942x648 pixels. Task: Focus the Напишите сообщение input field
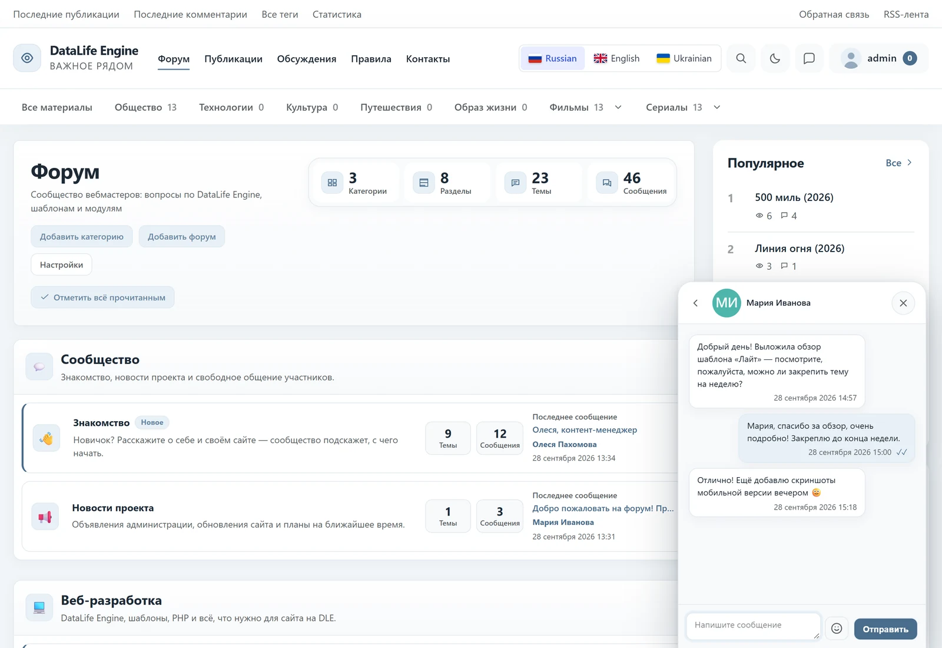[754, 626]
